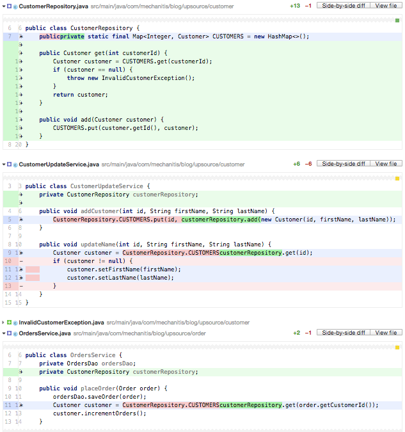This screenshot has height=432, width=405.
Task: Click the 'customer.setFirstName(firstName);' line
Action: [x=123, y=269]
